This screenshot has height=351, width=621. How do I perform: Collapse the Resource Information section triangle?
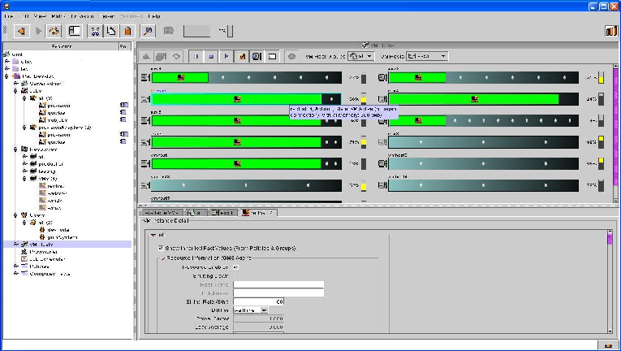162,258
